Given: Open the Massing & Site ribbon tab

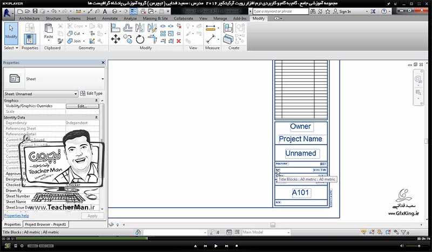Looking at the screenshot, I should (155, 18).
